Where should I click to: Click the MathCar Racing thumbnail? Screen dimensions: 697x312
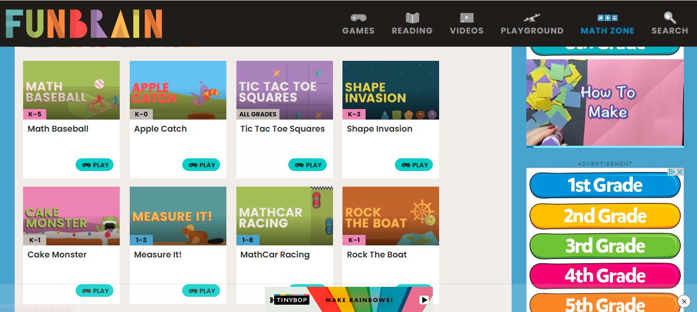click(x=284, y=216)
